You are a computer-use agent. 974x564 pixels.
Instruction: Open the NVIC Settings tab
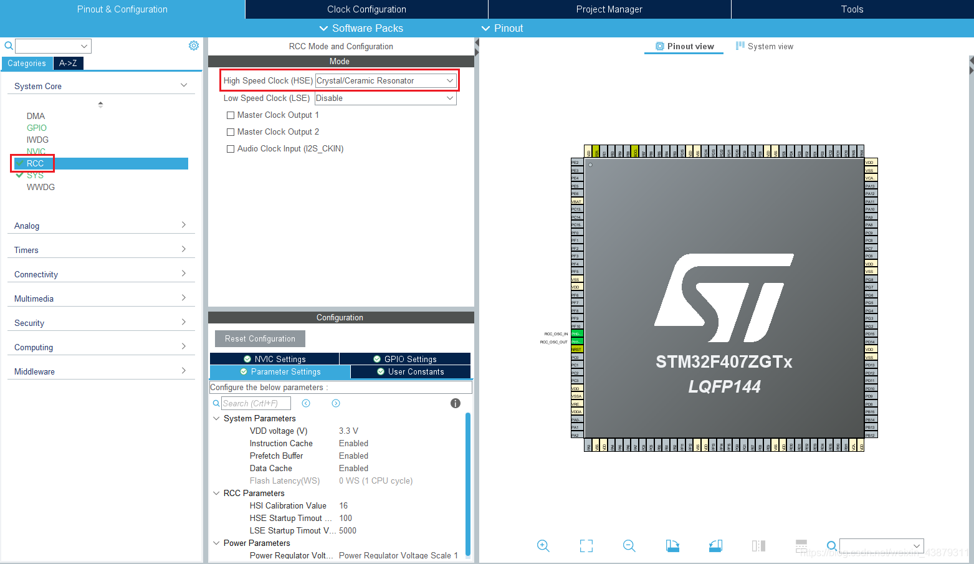[x=274, y=359]
